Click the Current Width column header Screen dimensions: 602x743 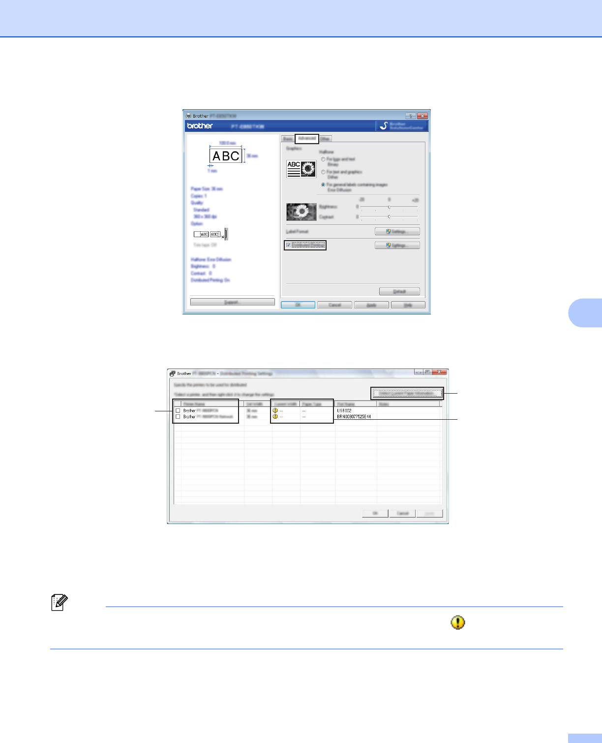click(x=286, y=404)
